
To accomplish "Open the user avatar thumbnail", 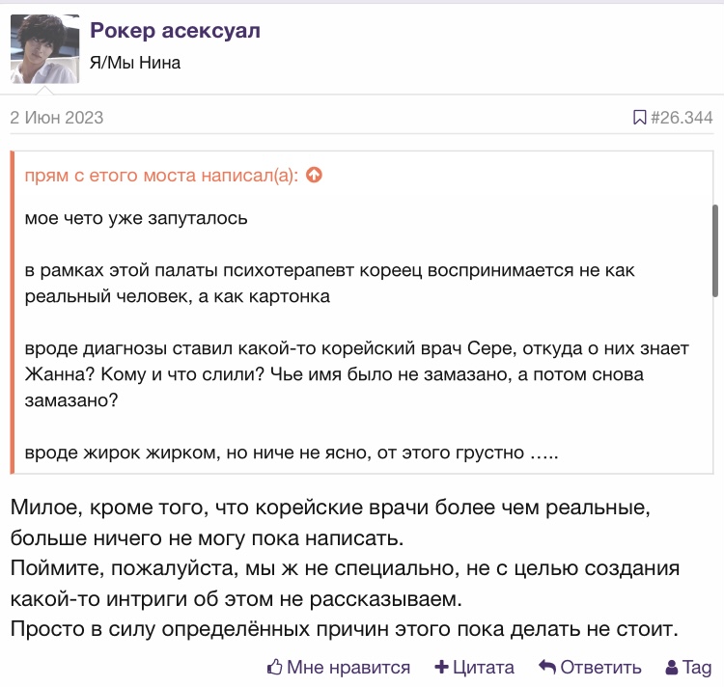I will point(44,49).
